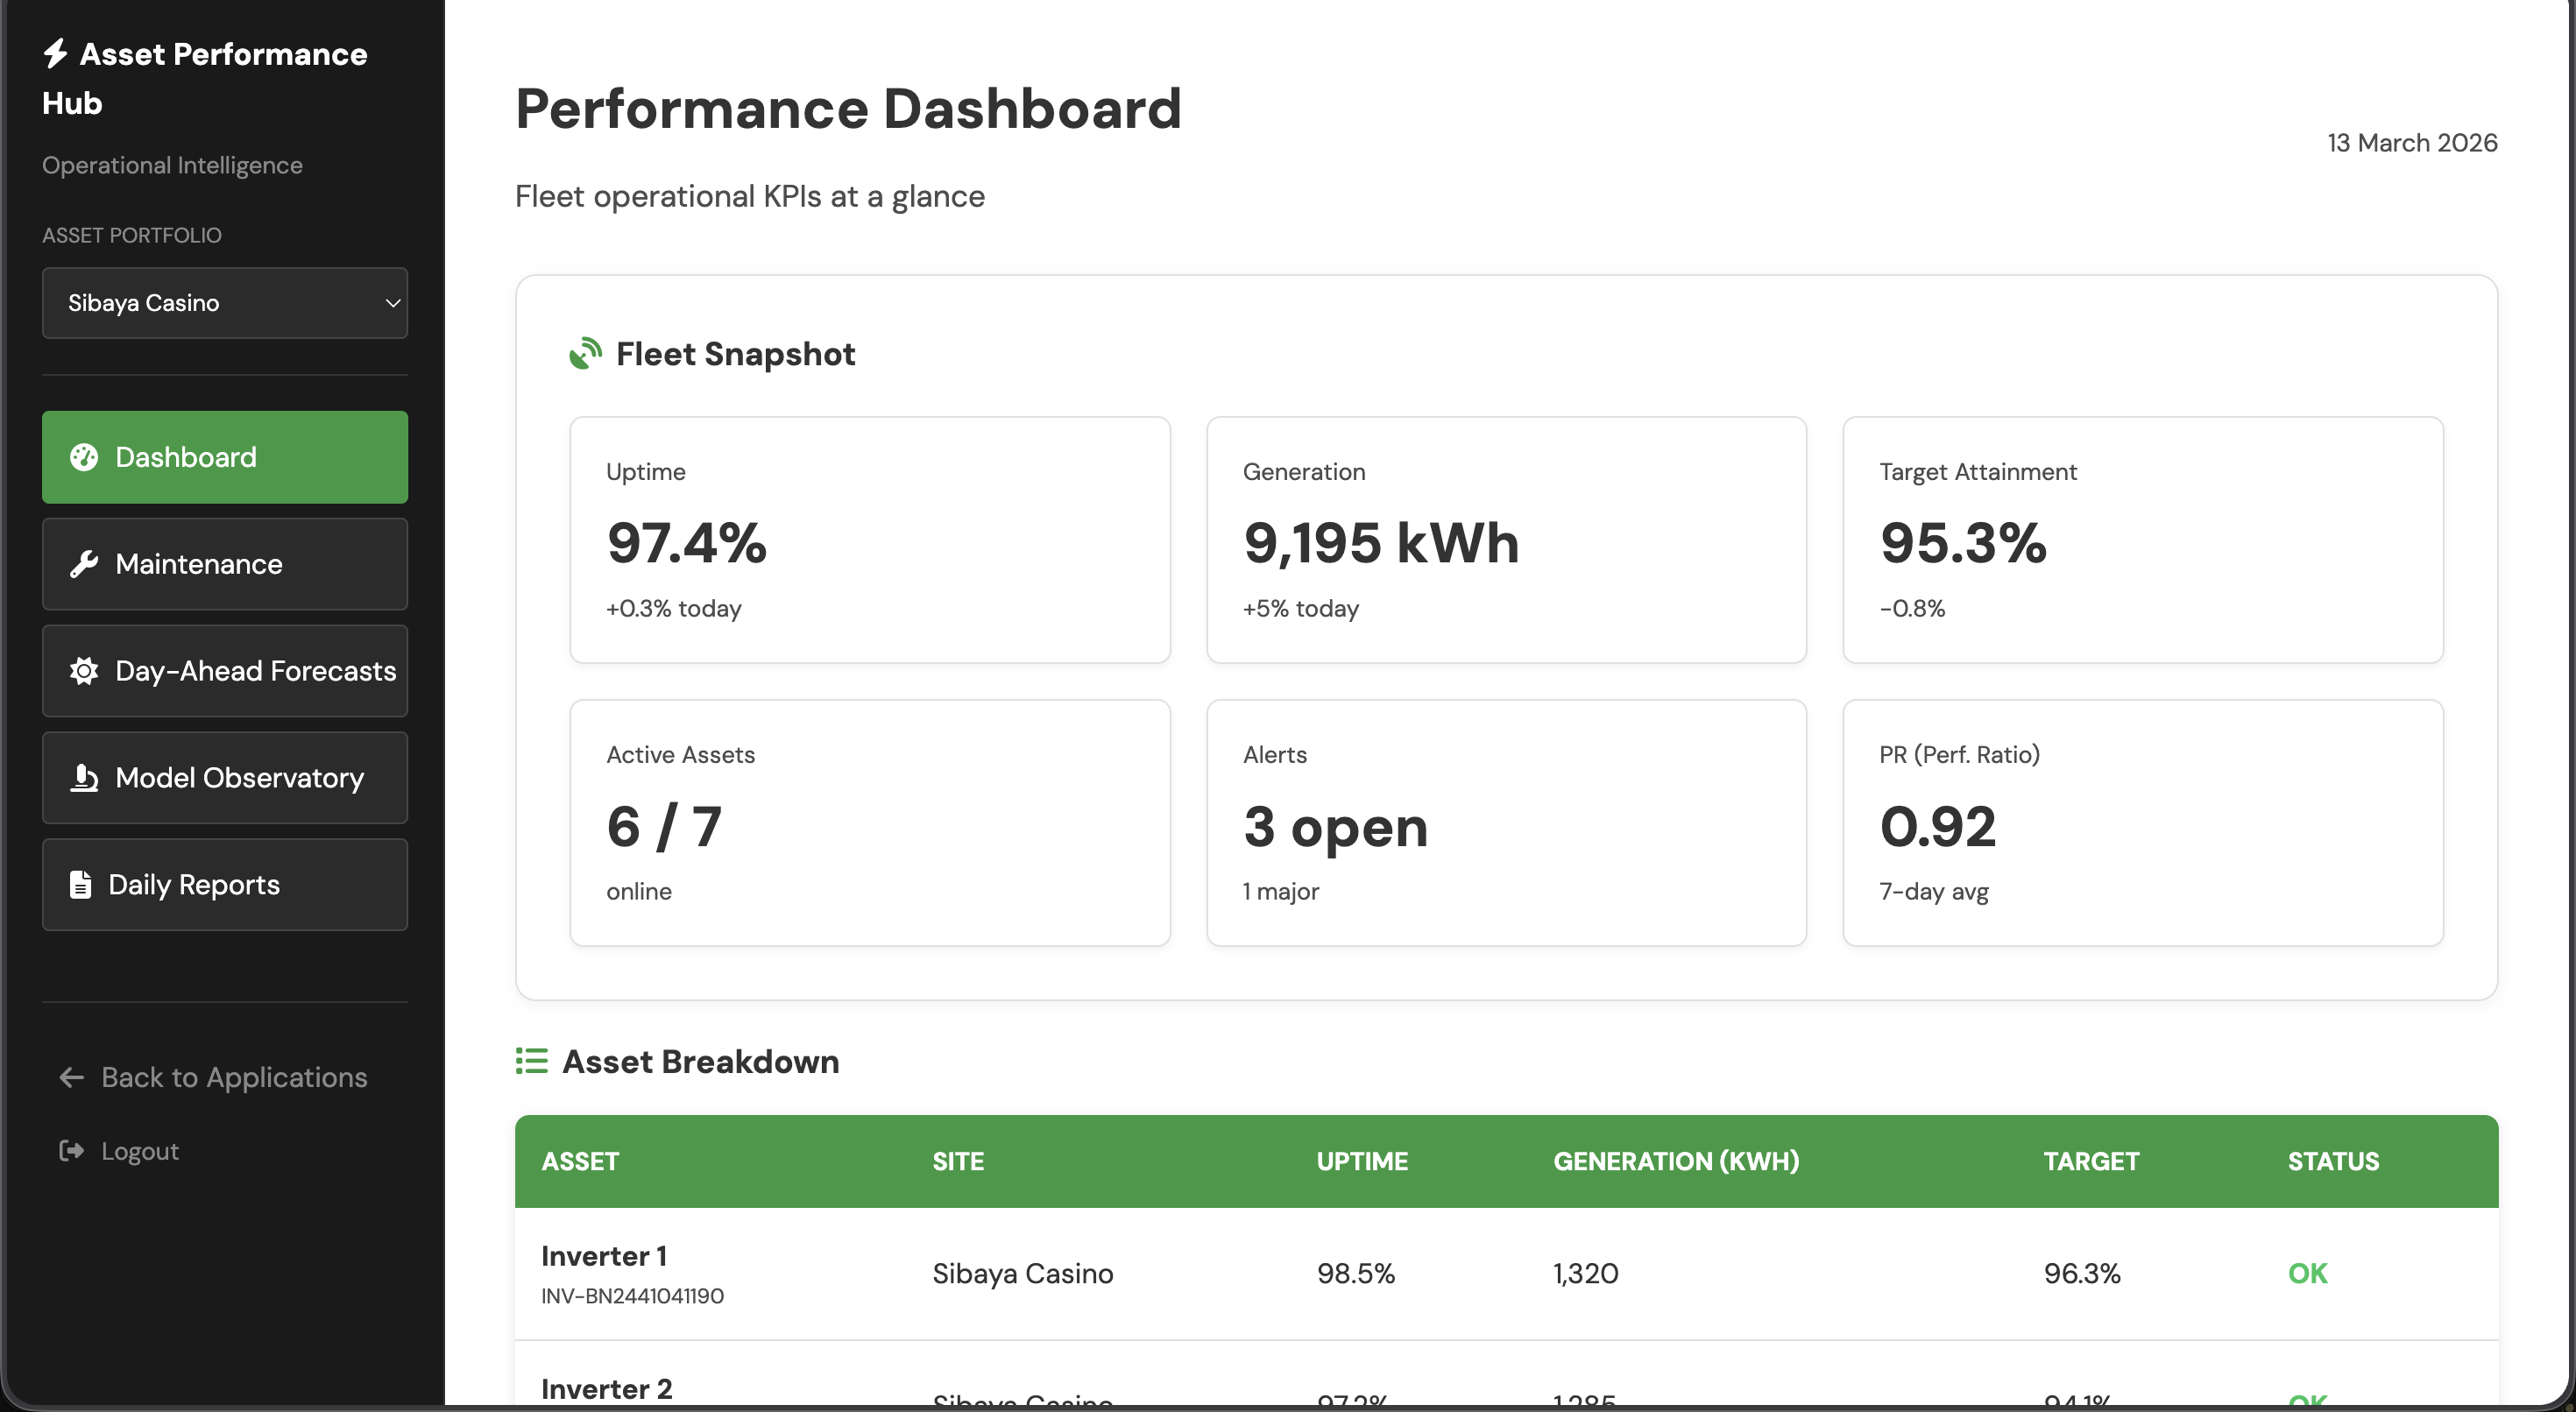Click the document icon next to Daily Reports

point(84,884)
